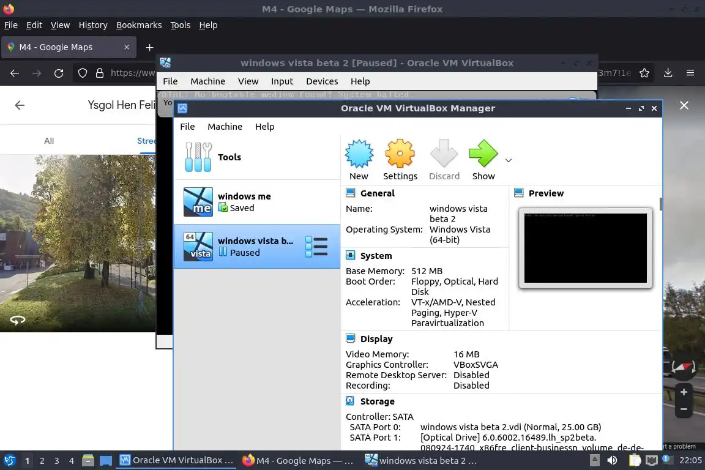Click the Preview section header

(546, 193)
